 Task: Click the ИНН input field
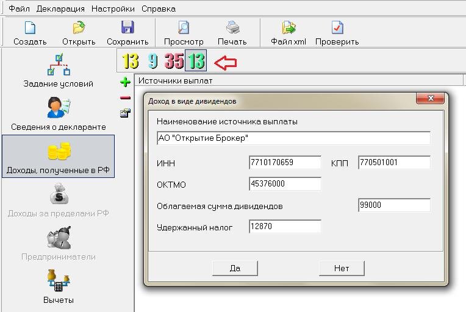[285, 162]
